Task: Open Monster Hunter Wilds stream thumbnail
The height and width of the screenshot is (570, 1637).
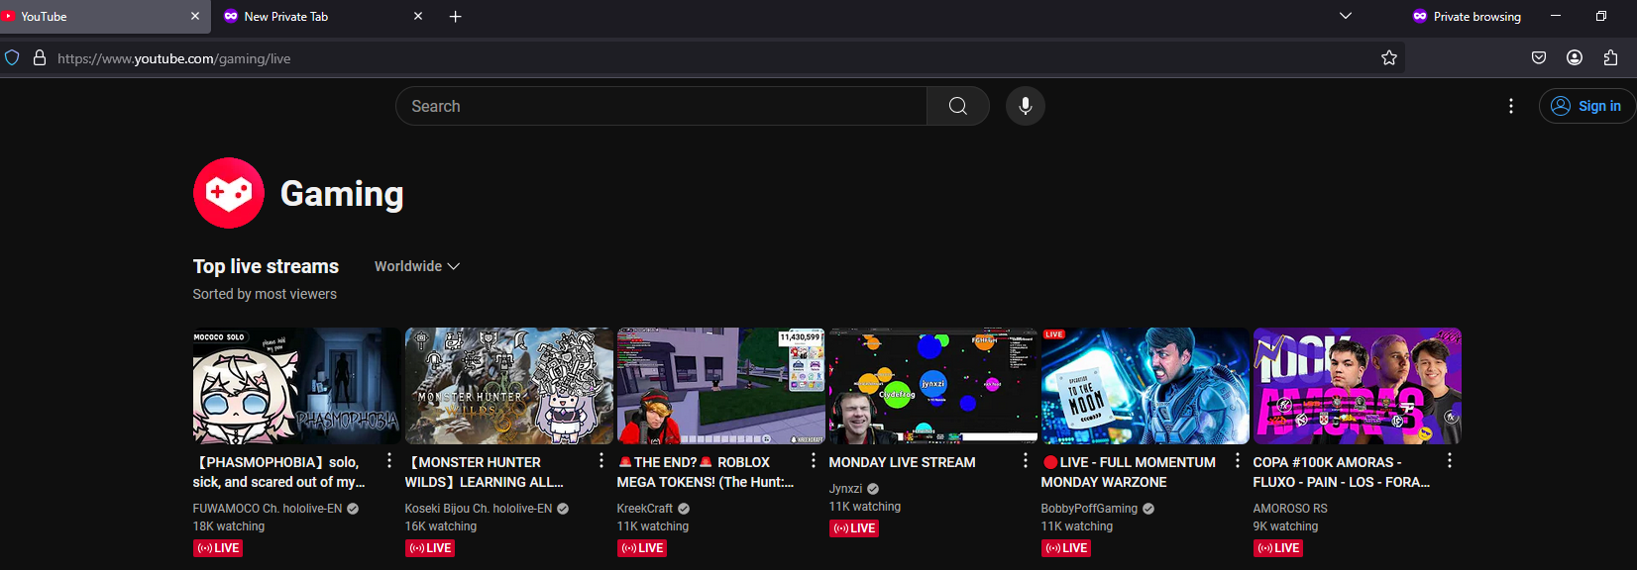Action: [509, 386]
